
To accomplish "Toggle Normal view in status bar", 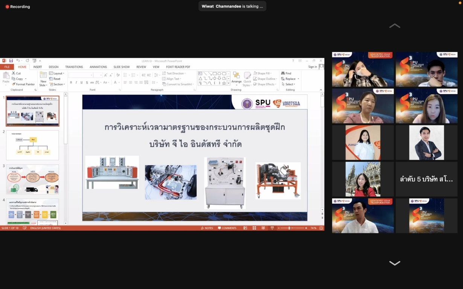I will point(246,228).
